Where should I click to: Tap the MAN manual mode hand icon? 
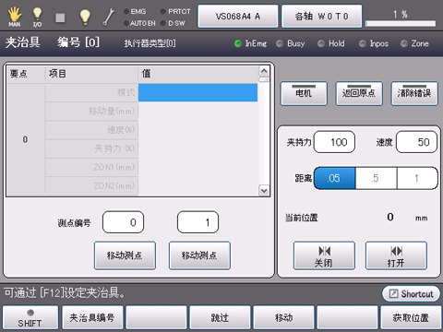click(x=15, y=17)
